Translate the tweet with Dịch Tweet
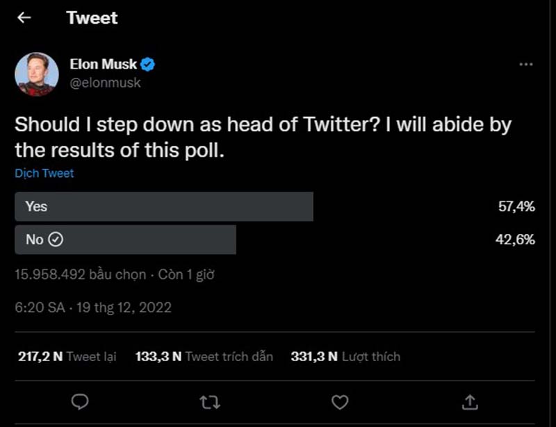Image resolution: width=556 pixels, height=427 pixels. point(44,173)
